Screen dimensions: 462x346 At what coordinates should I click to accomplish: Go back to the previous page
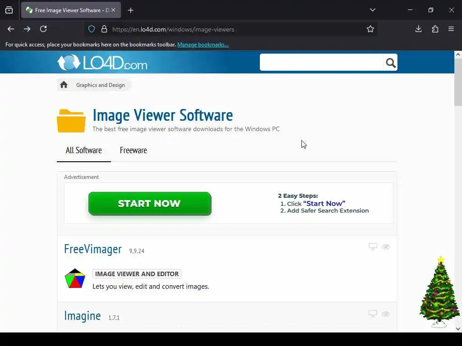pyautogui.click(x=11, y=29)
